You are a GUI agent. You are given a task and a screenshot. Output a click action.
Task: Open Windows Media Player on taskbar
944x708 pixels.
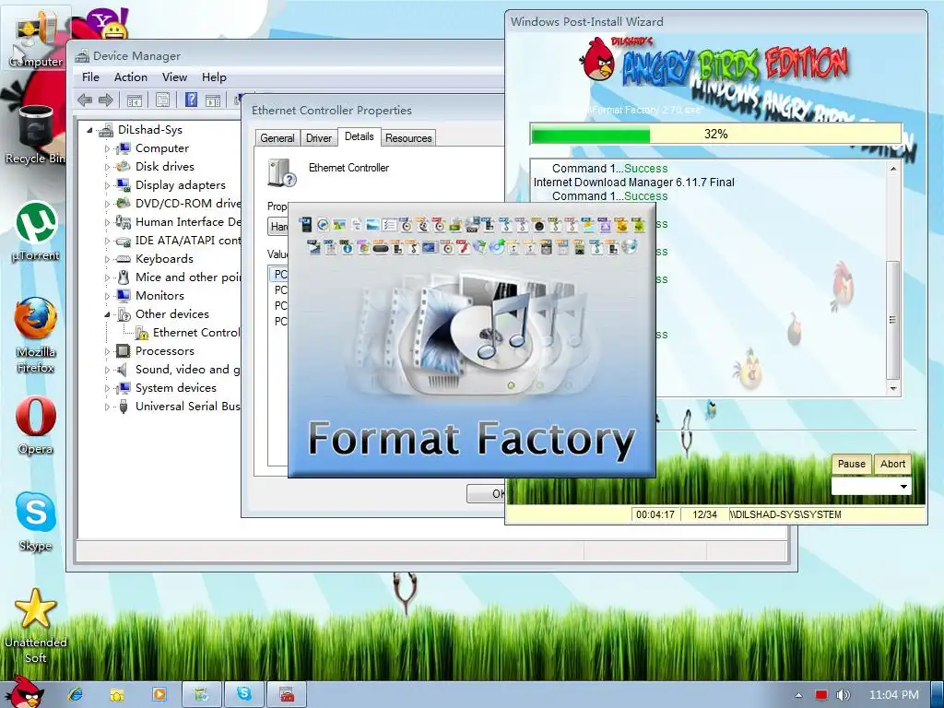159,694
